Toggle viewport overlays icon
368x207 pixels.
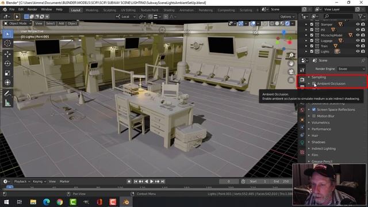(253, 24)
